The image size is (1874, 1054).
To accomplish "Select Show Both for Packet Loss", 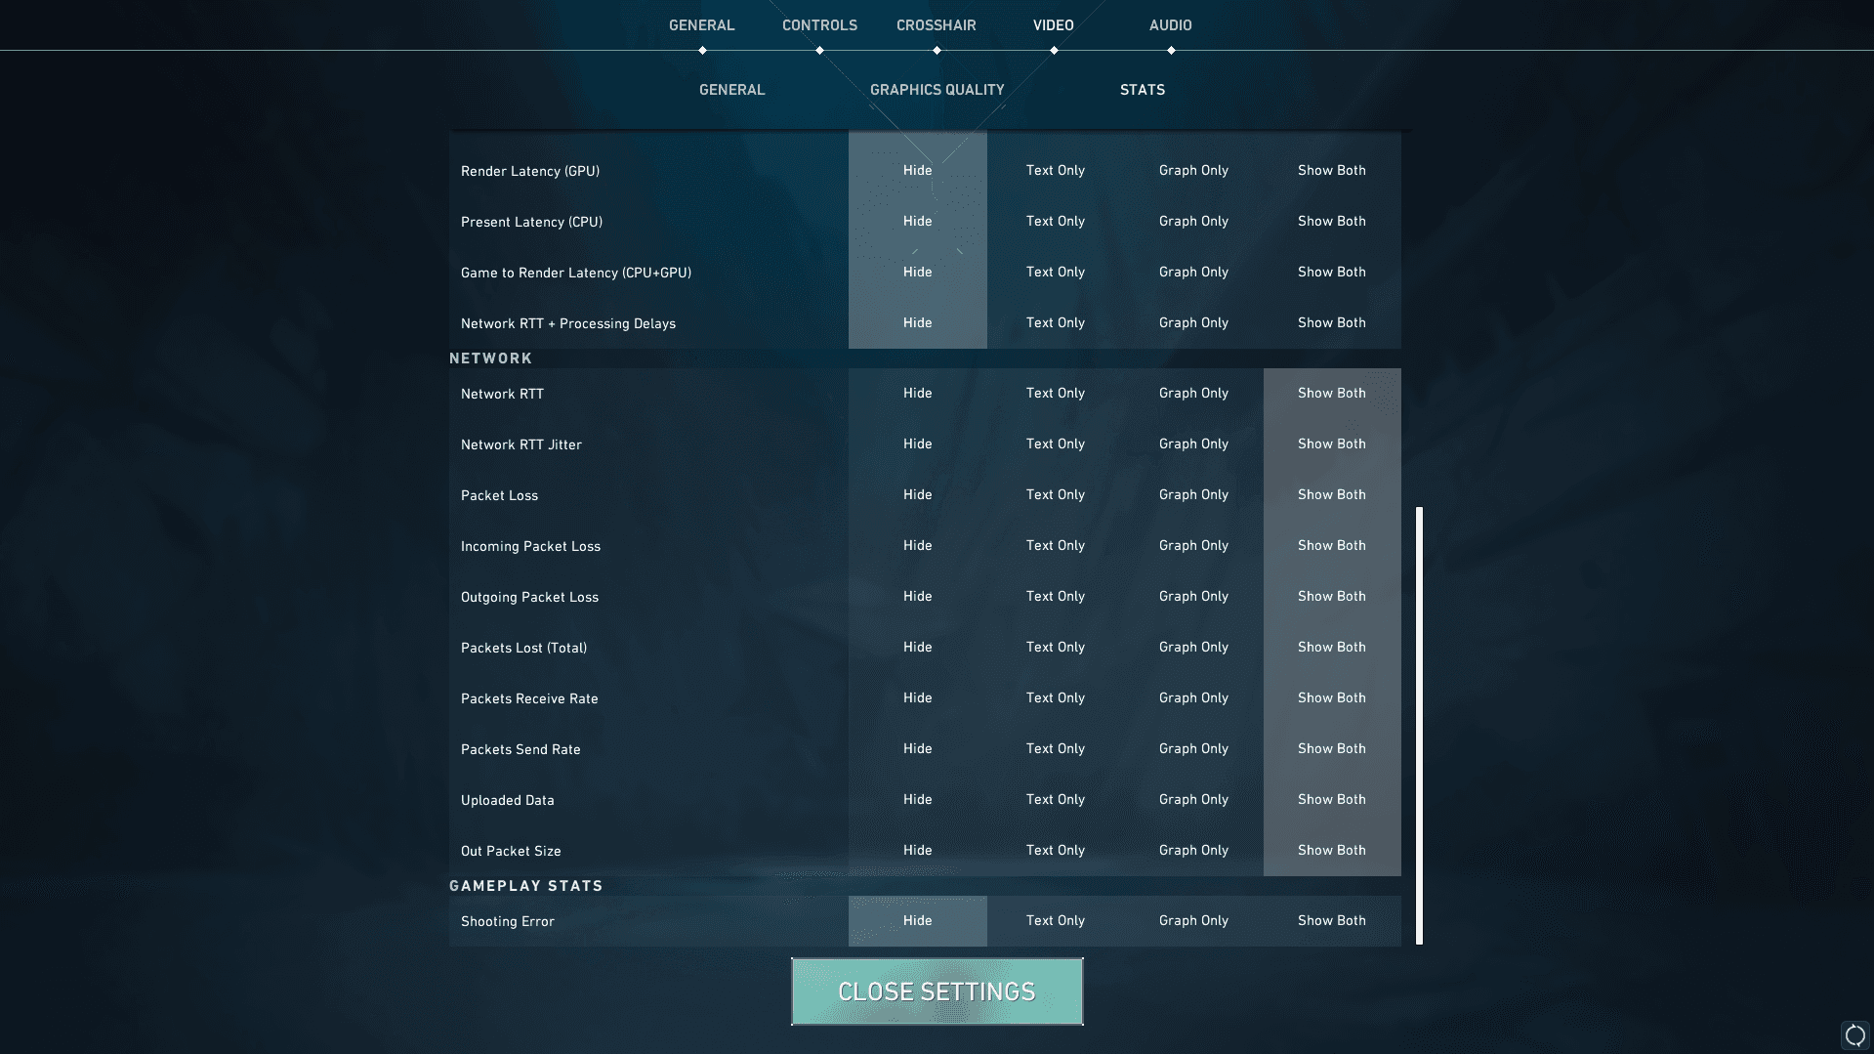I will 1332,495.
